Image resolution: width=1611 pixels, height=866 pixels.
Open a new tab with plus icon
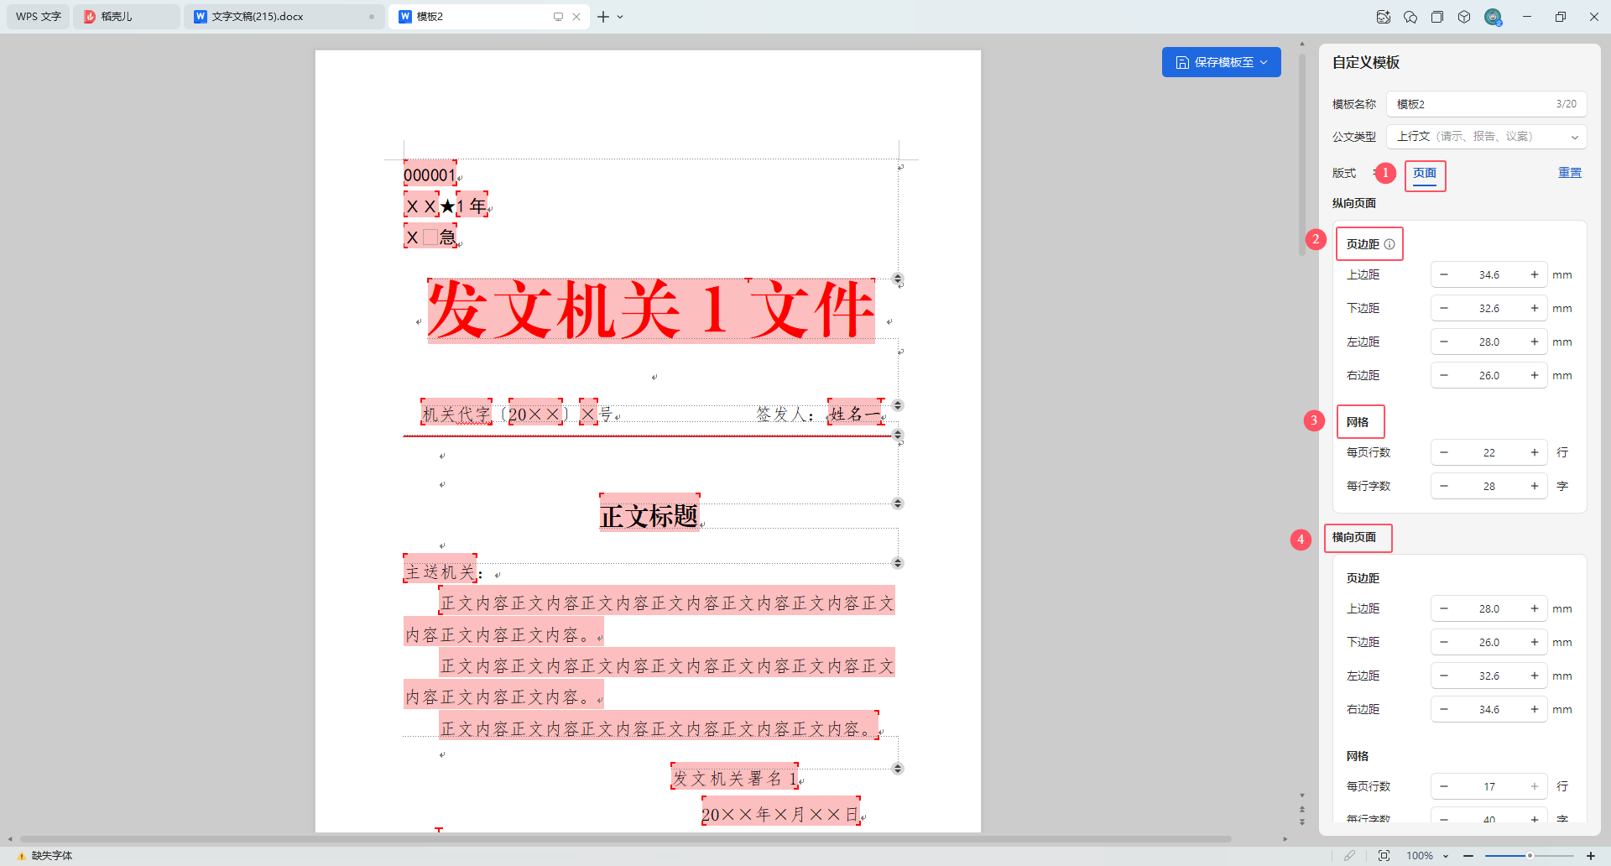[603, 17]
